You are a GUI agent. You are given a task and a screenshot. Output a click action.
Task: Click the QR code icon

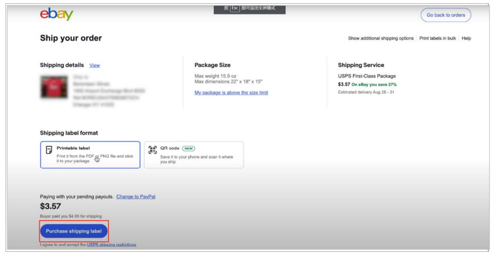pos(153,150)
